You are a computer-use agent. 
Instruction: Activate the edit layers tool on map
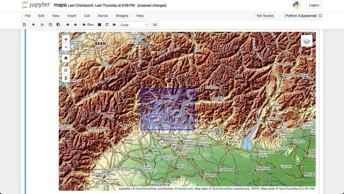66,70
